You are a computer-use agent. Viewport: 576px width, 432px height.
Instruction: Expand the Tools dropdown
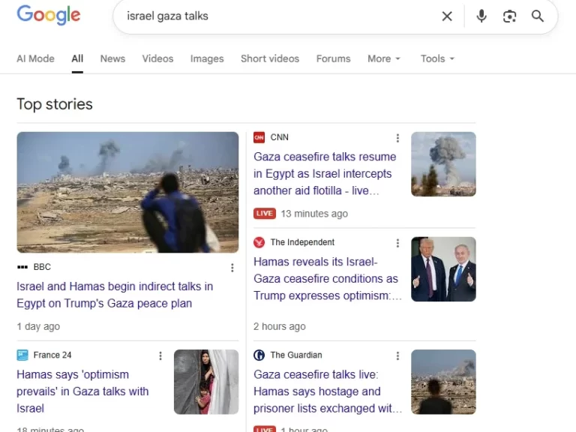[x=437, y=58]
